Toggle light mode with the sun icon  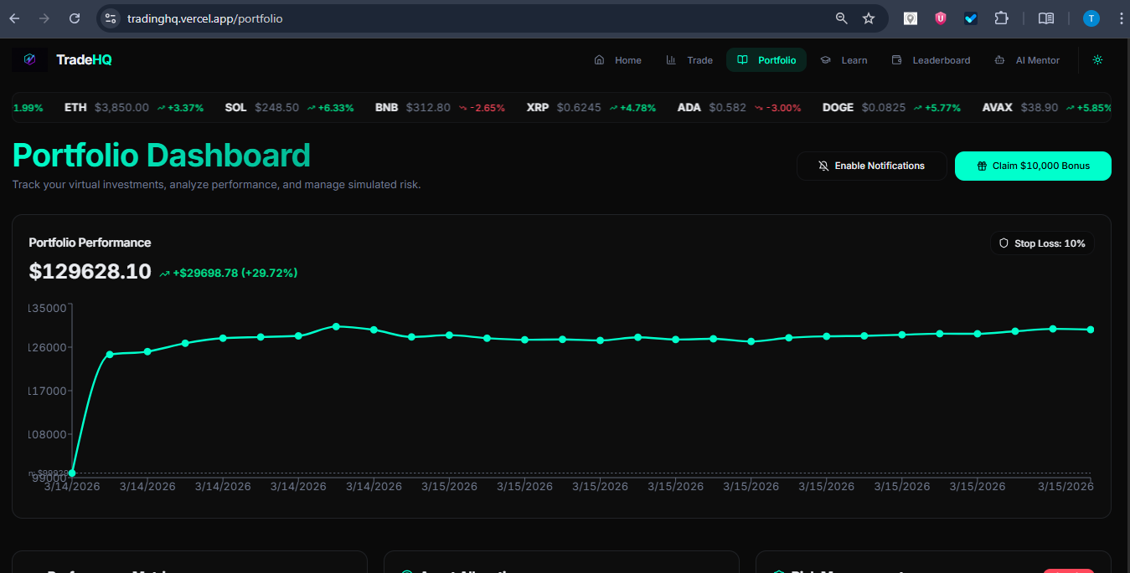click(1097, 59)
